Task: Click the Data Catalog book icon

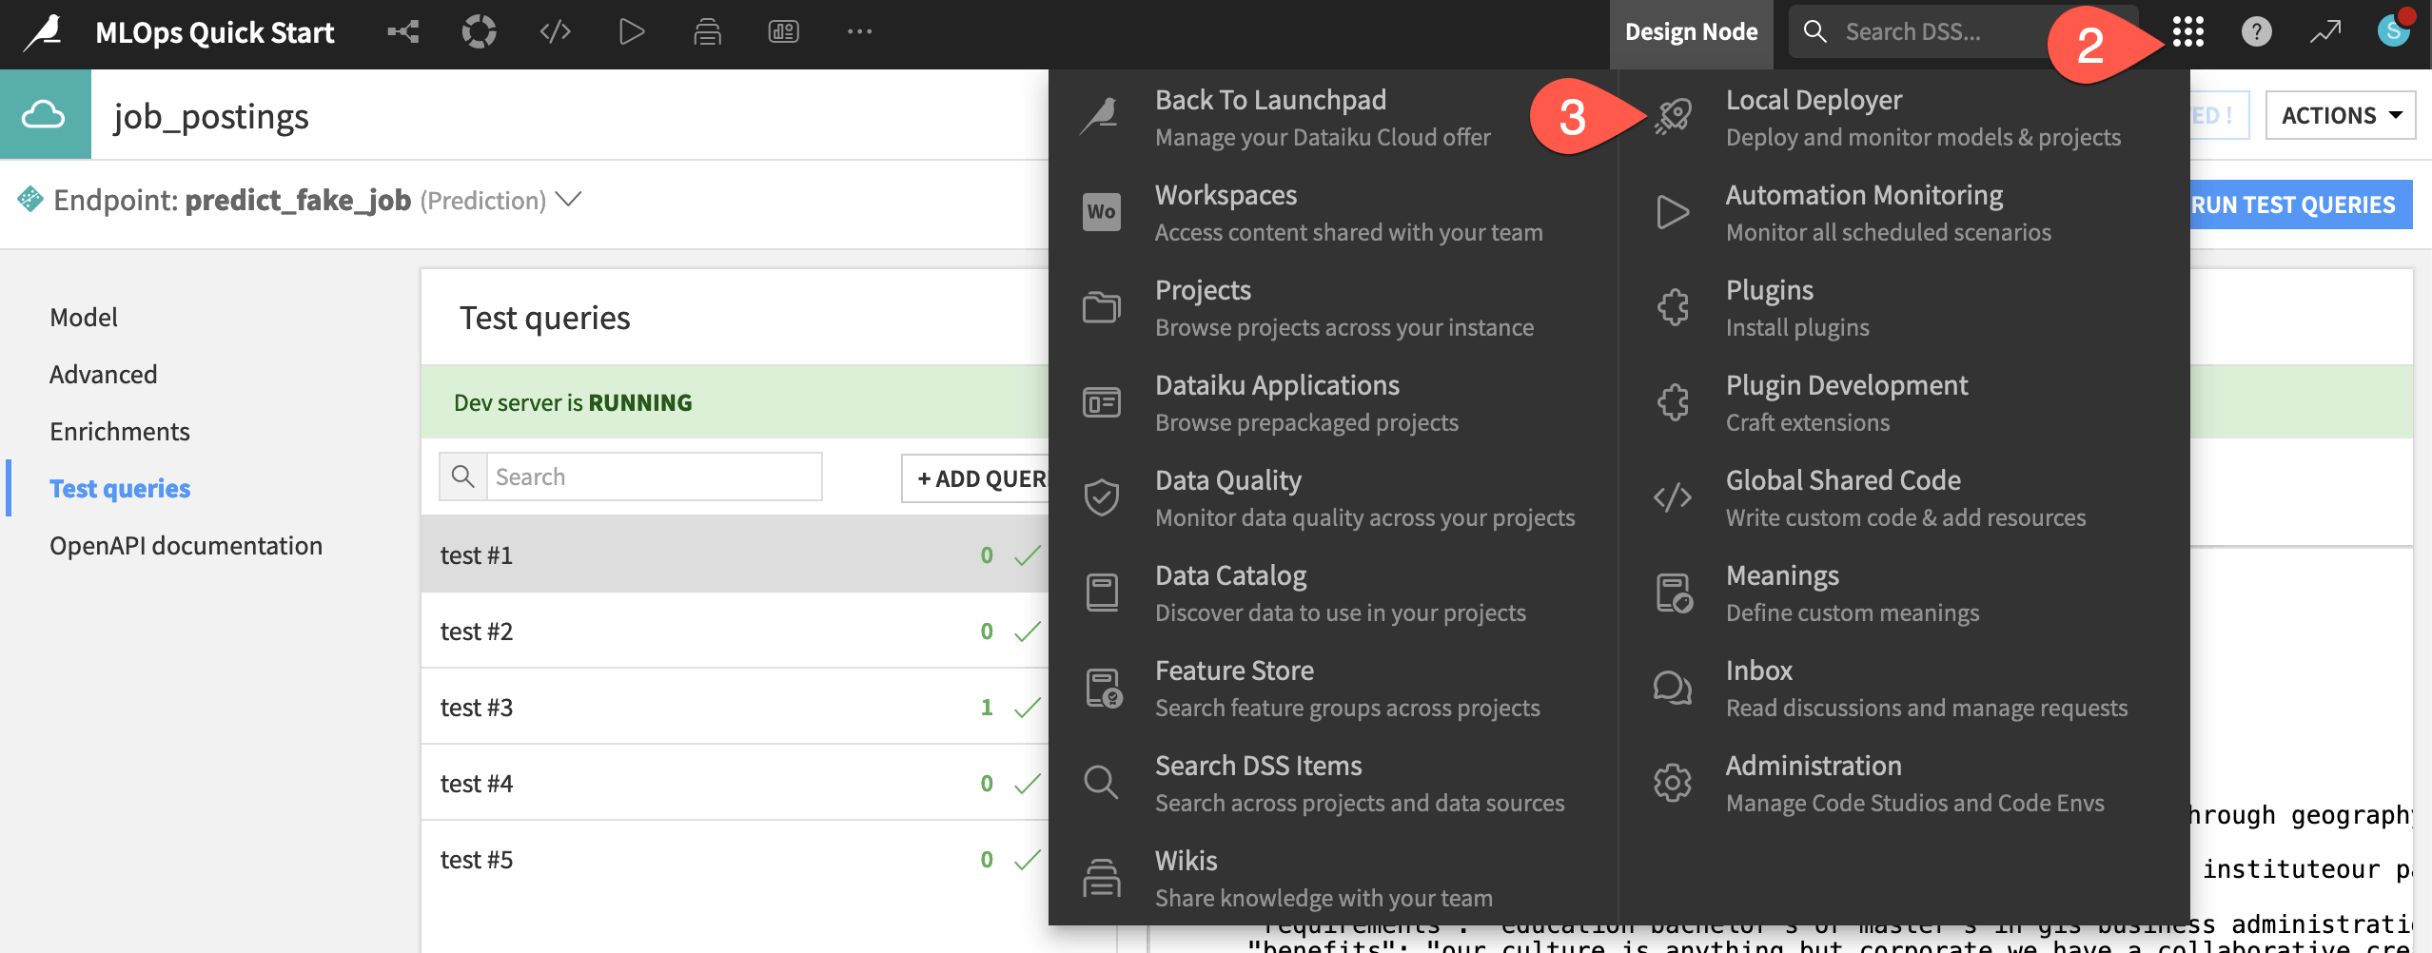Action: click(1102, 593)
